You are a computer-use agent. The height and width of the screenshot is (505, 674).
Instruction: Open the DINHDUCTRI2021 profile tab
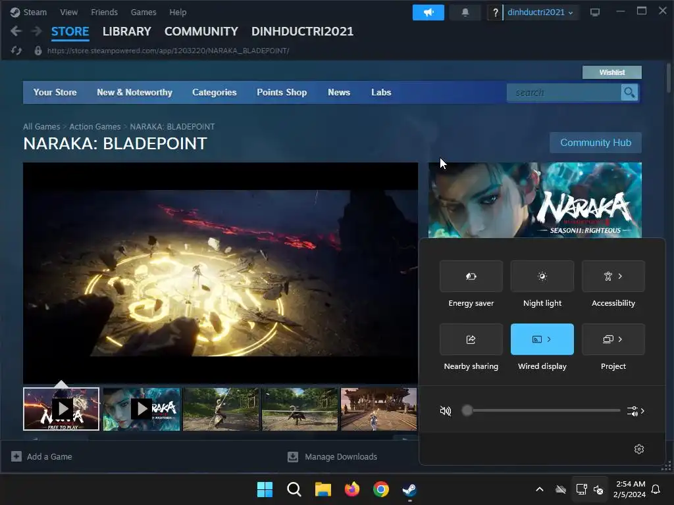pos(302,32)
